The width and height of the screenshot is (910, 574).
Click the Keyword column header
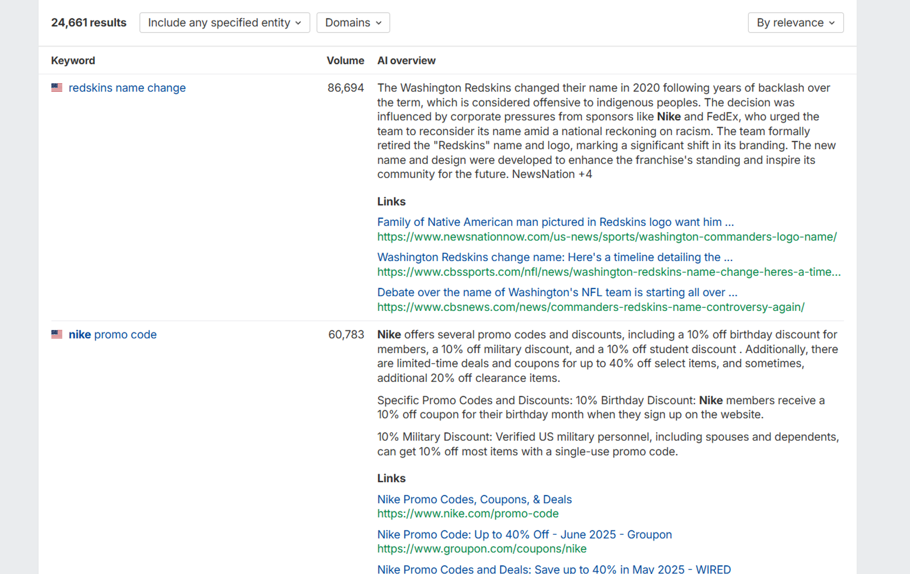(73, 61)
